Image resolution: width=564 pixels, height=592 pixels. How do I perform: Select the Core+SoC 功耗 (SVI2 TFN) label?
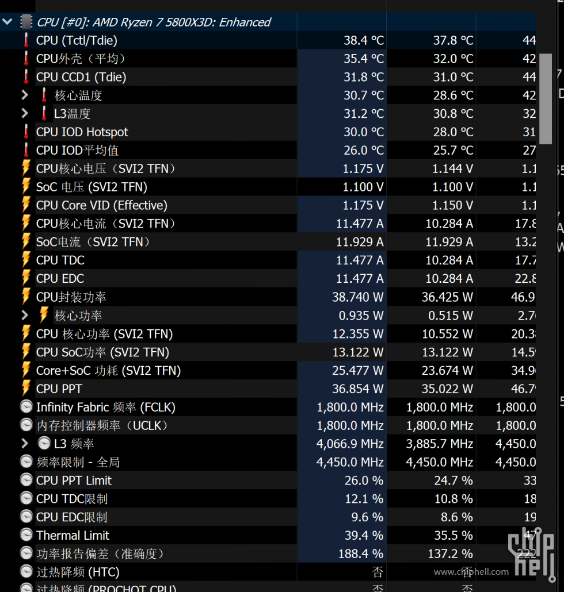click(x=109, y=371)
